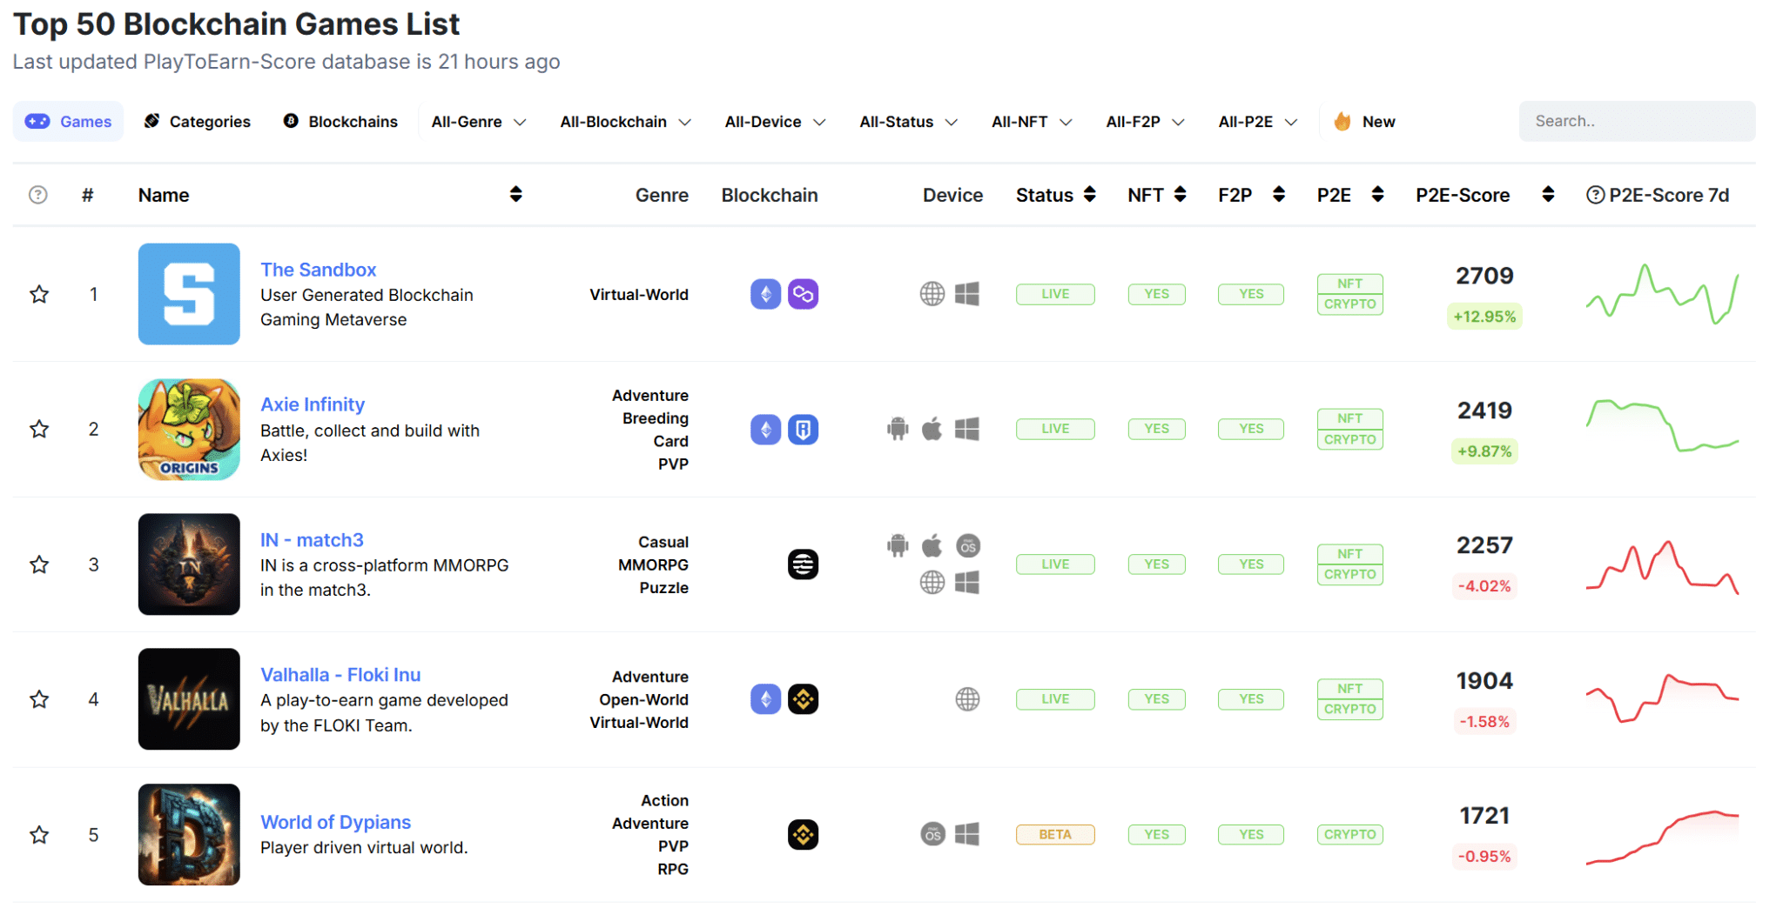
Task: Click inside the Search field
Action: (1636, 121)
